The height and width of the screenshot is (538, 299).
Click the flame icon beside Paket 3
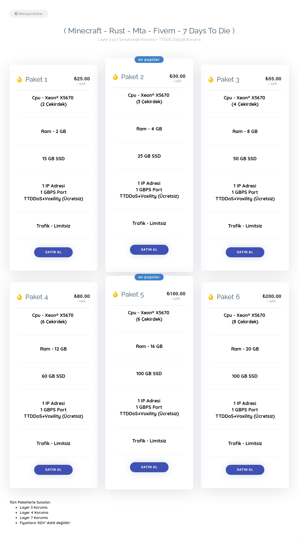[211, 79]
